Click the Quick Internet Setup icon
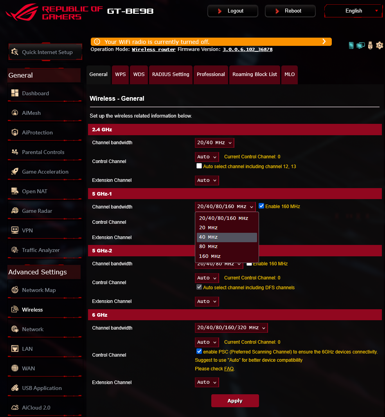This screenshot has height=417, width=385. [15, 52]
